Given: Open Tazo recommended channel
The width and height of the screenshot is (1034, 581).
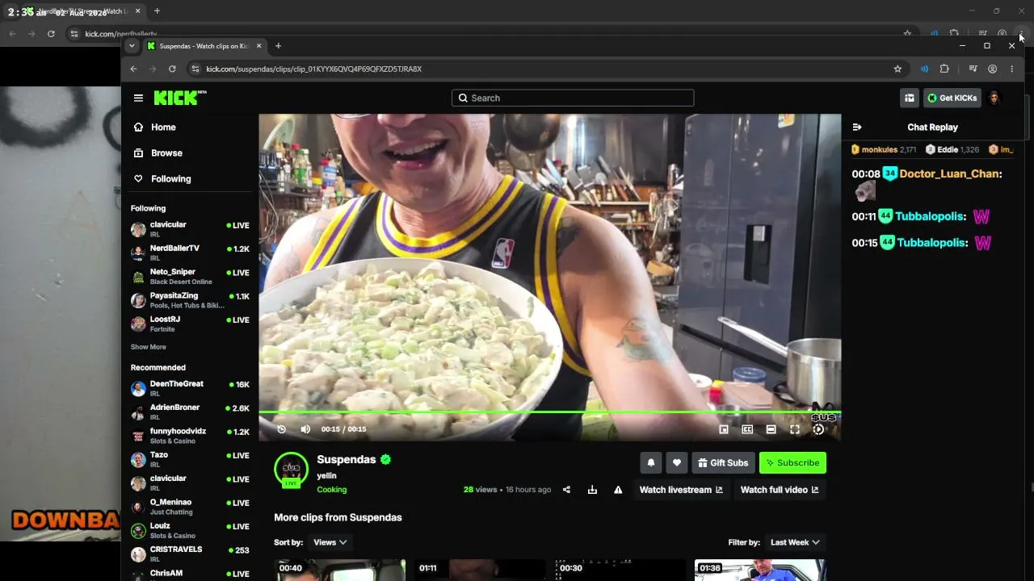Looking at the screenshot, I should tap(190, 459).
